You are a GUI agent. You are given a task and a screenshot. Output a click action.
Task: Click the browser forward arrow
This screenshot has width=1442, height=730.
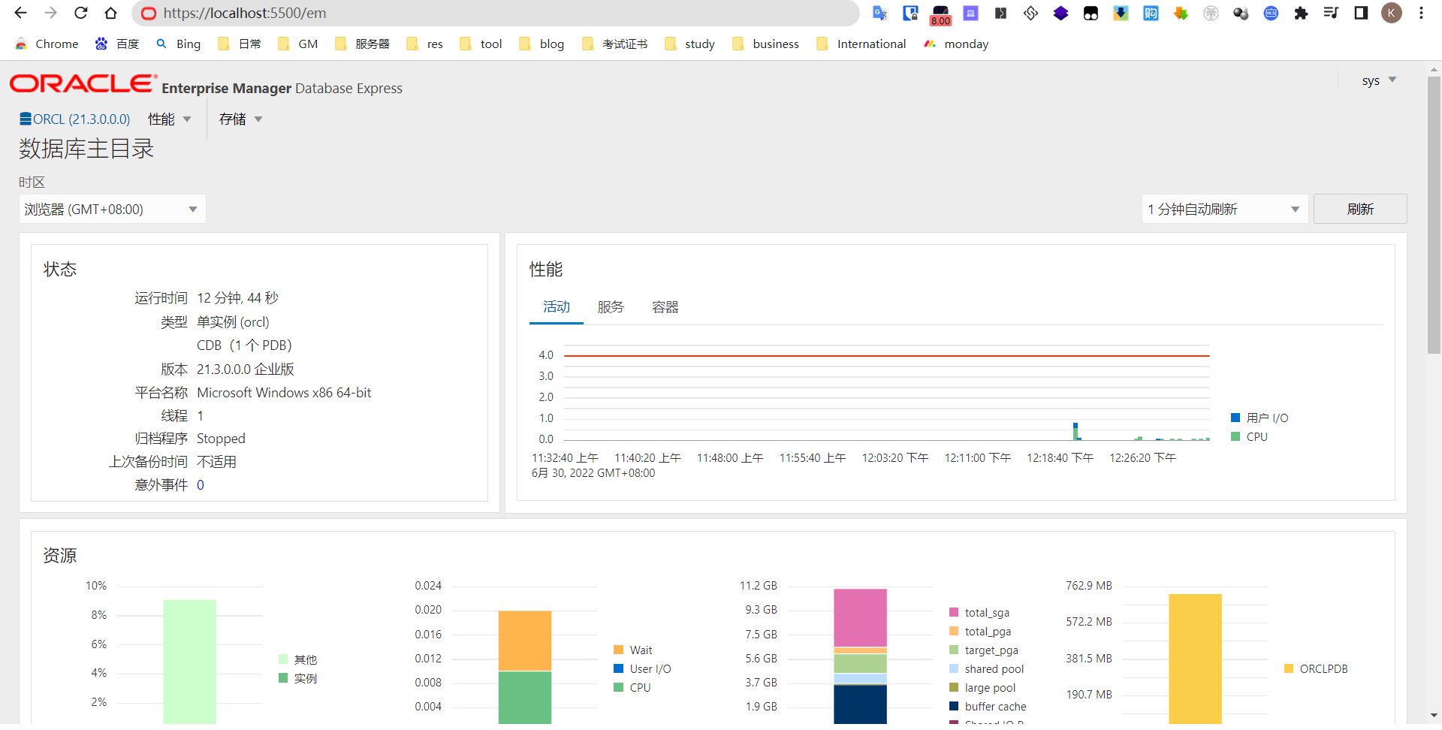point(50,13)
